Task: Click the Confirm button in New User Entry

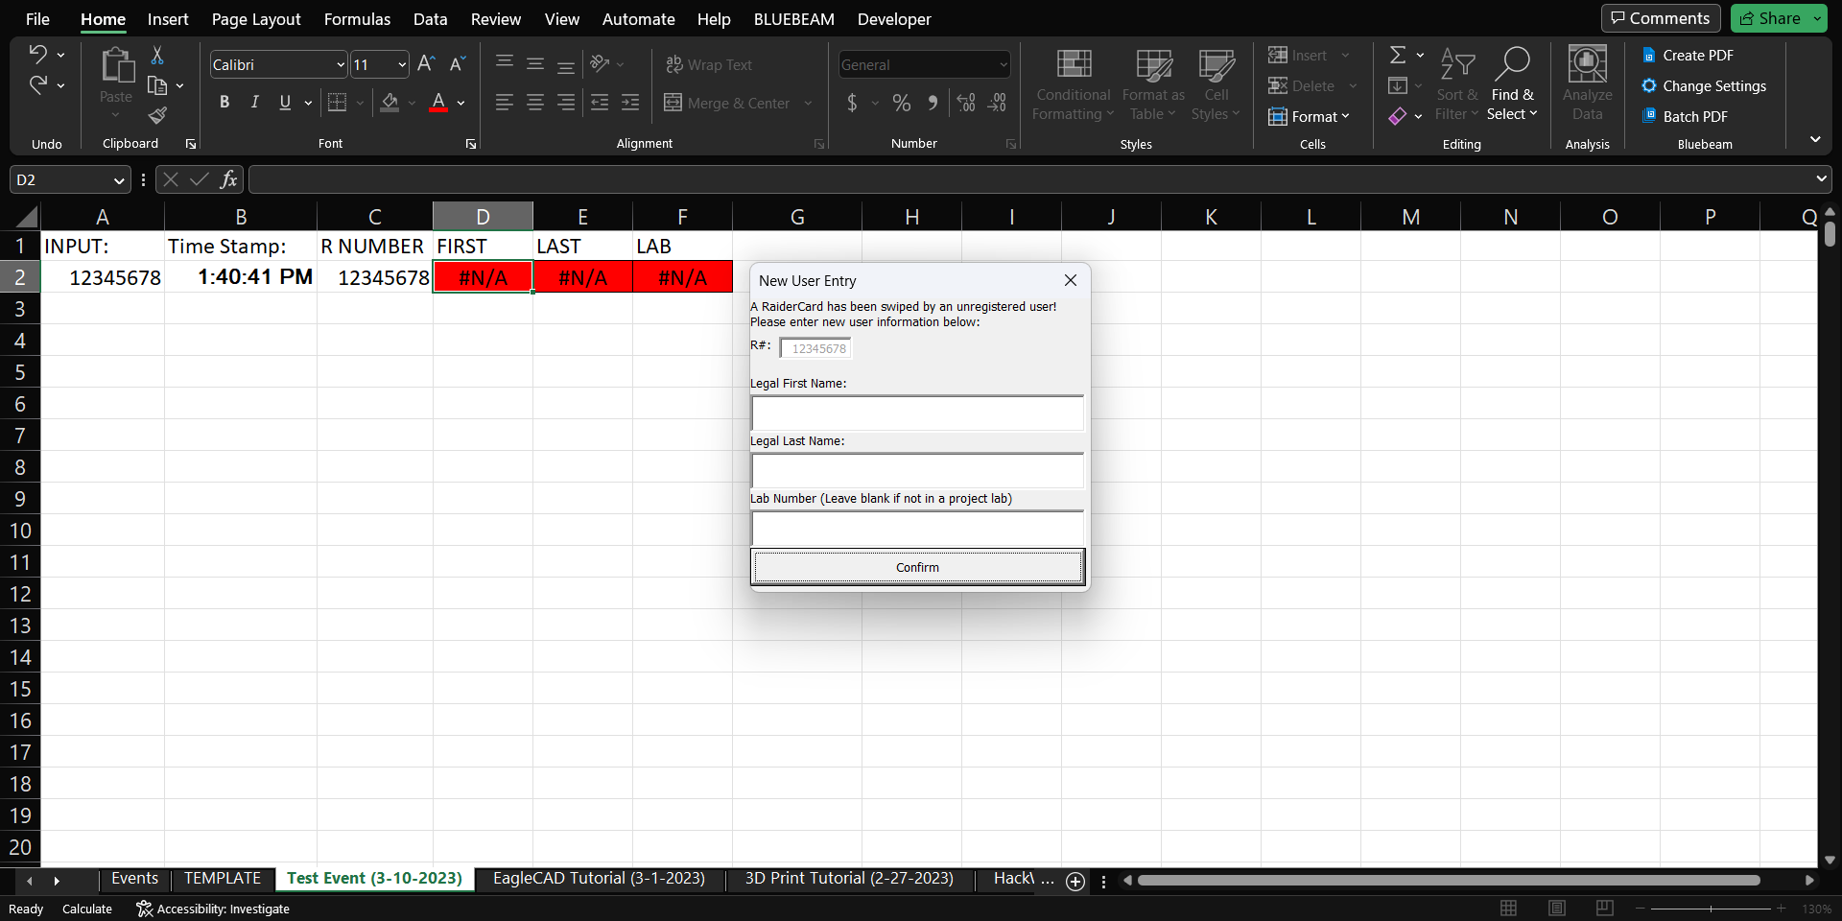Action: point(916,567)
